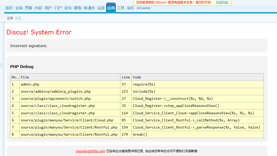Open the youxiangzhijia.com link
Viewport: 277px width, 156px height.
(x=90, y=151)
